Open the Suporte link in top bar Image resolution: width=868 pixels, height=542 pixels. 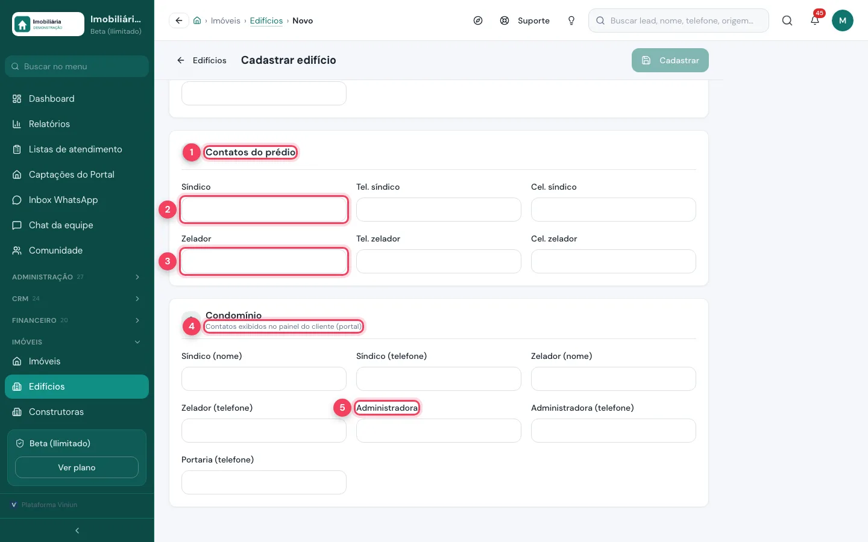(x=525, y=20)
